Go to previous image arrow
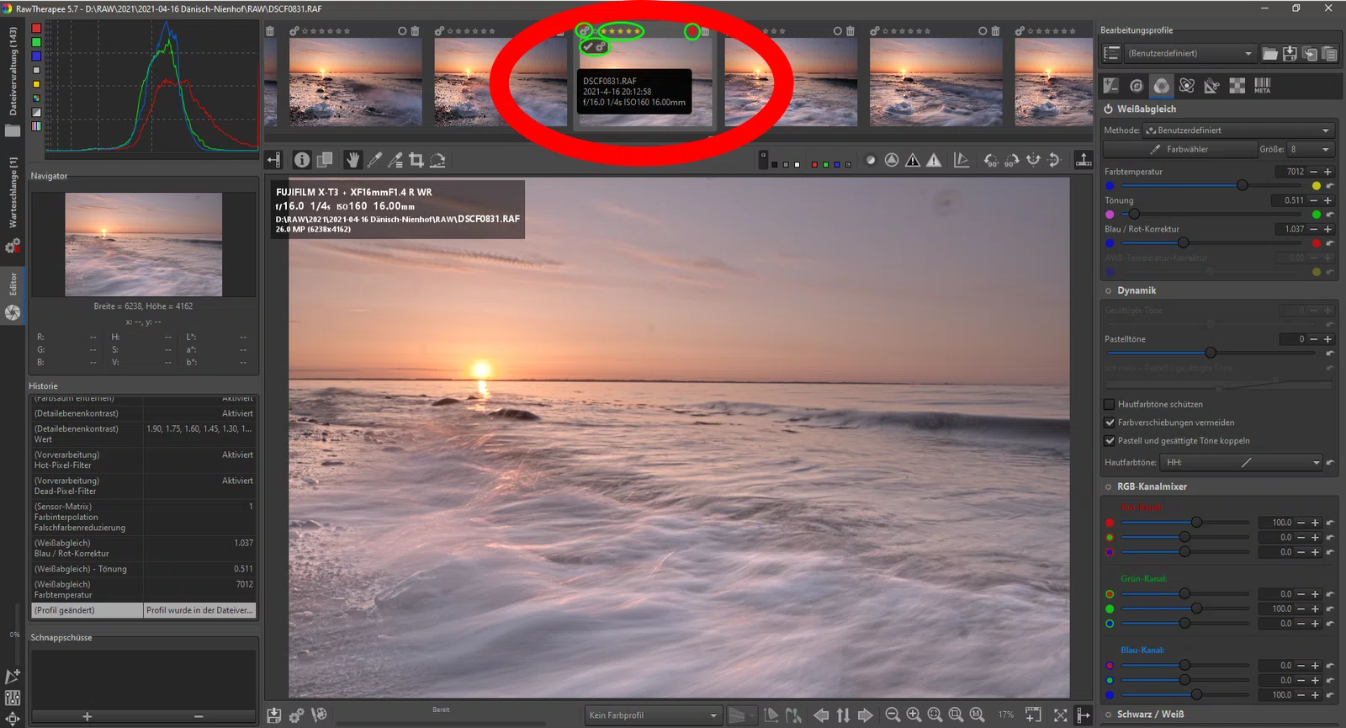Screen dimensions: 1346x728 [x=821, y=715]
